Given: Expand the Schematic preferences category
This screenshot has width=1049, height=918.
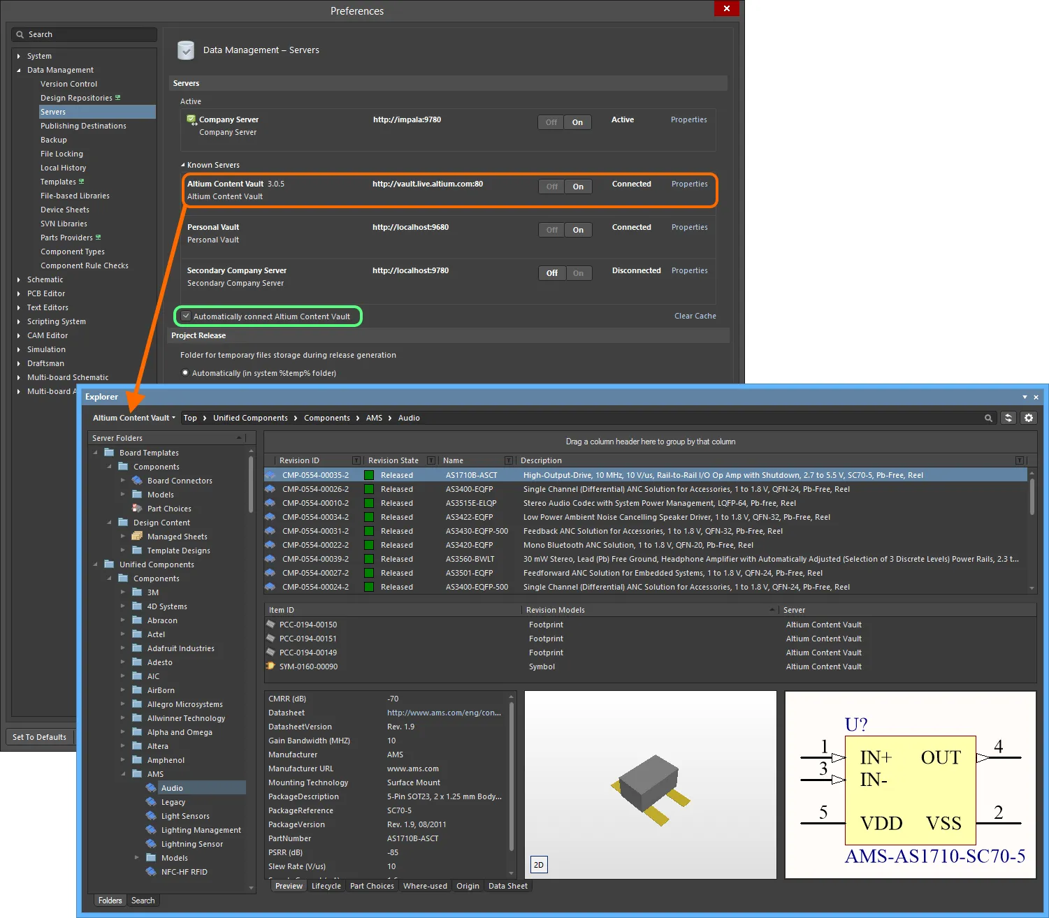Looking at the screenshot, I should [x=19, y=279].
